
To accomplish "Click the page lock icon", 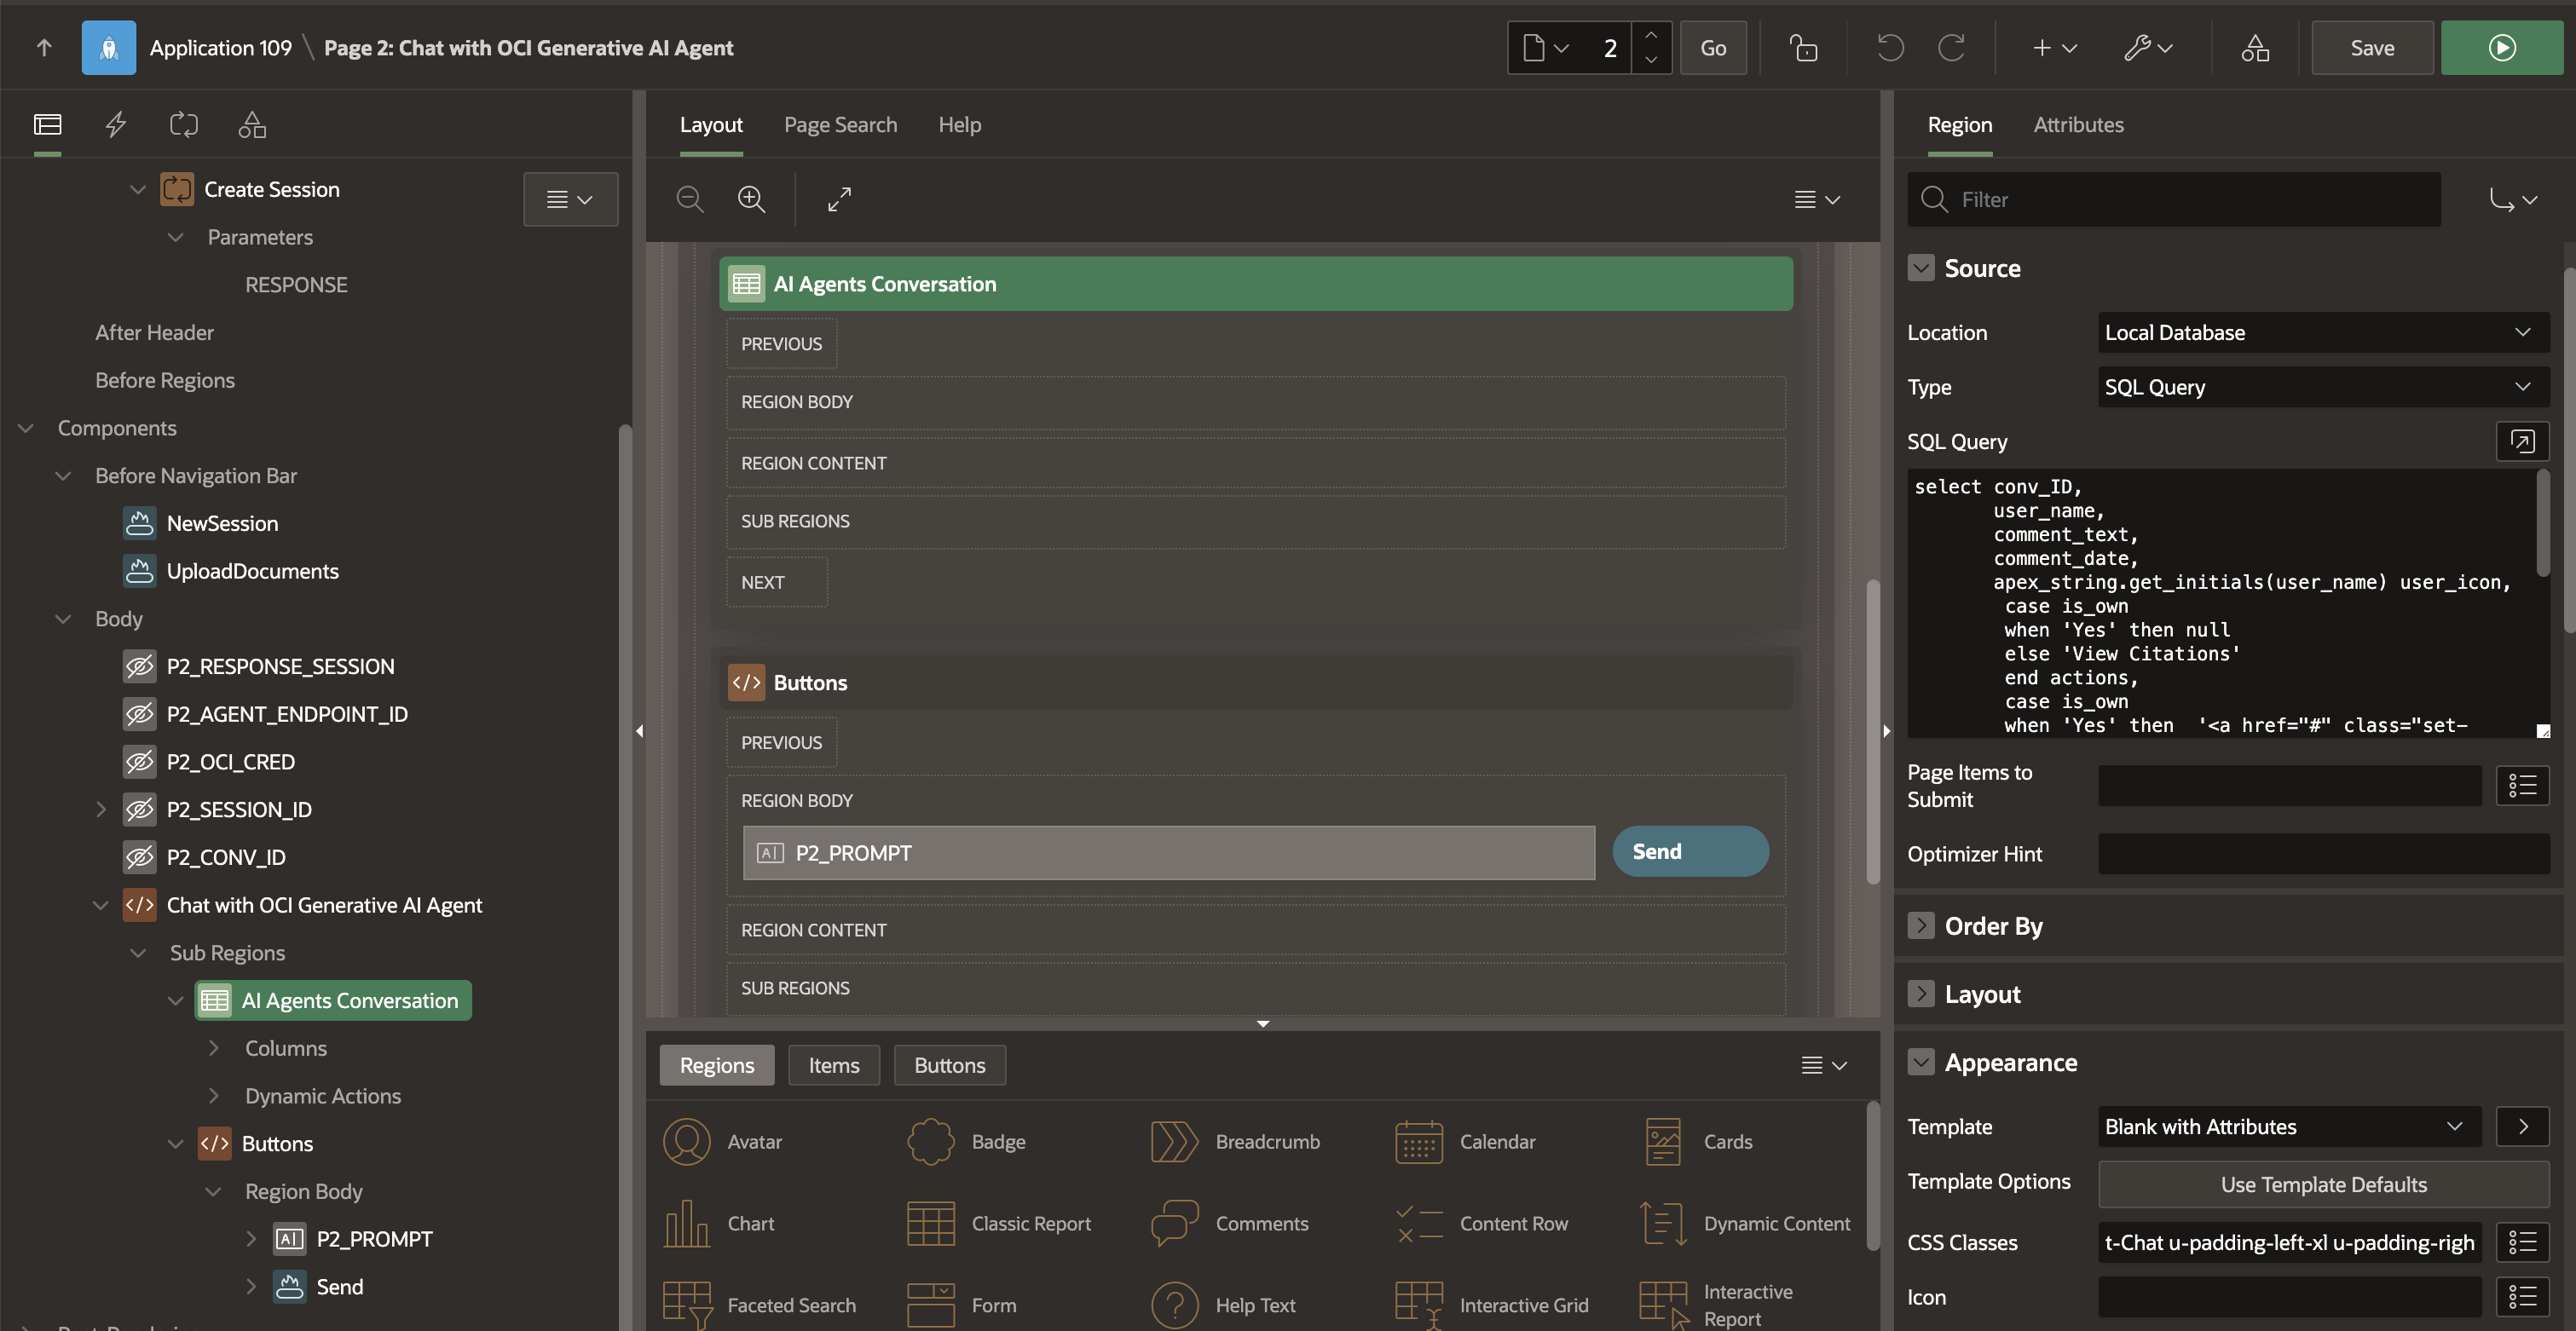I will pos(1803,48).
